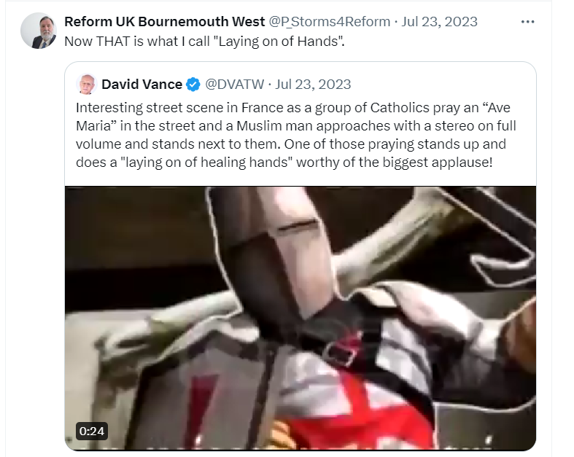Click the strap buckle on the knight's chest
Viewport: 574px width, 457px height.
click(341, 353)
